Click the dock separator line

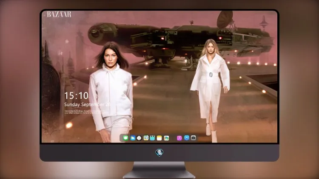coord(173,138)
